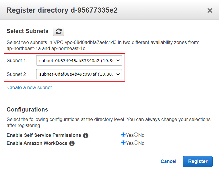Click the Configurations section heading
Image resolution: width=219 pixels, height=171 pixels.
[27, 109]
